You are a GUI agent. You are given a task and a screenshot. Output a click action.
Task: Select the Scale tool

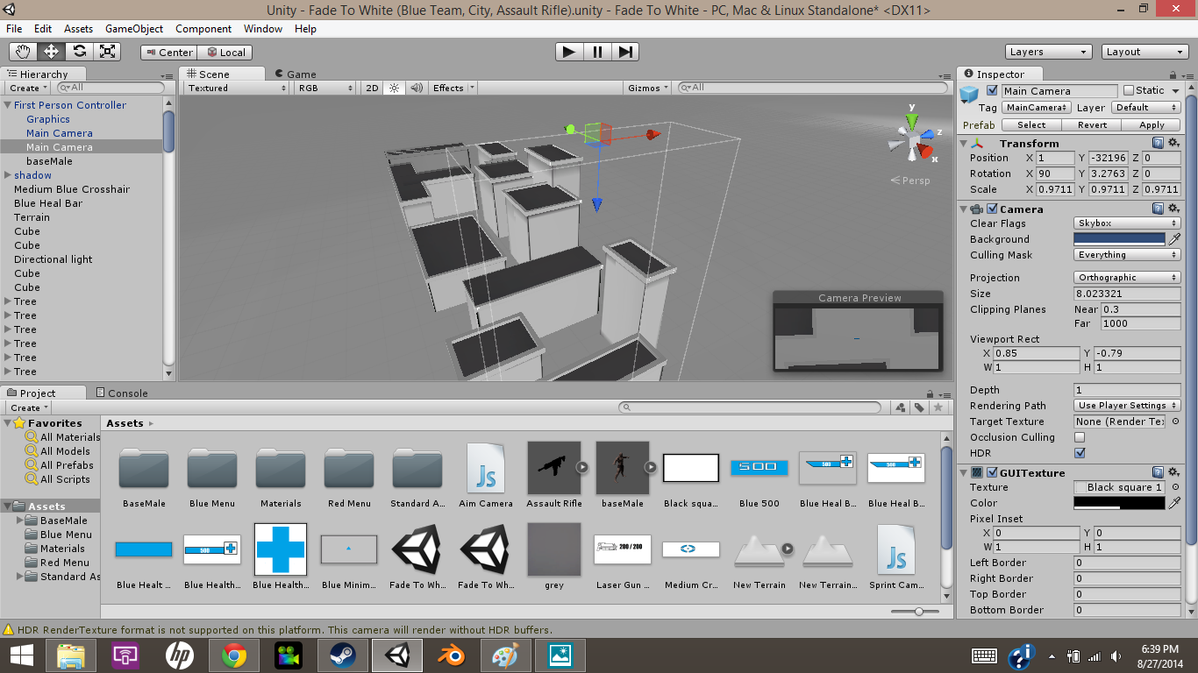coord(107,52)
